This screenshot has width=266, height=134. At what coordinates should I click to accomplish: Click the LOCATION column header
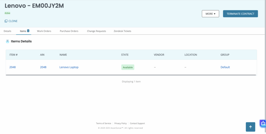click(x=191, y=55)
